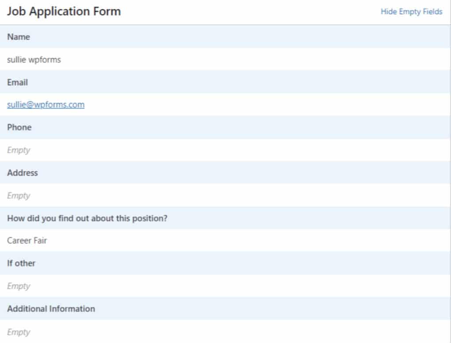Select the Address field label
Screen dimensions: 451x343
coord(22,173)
